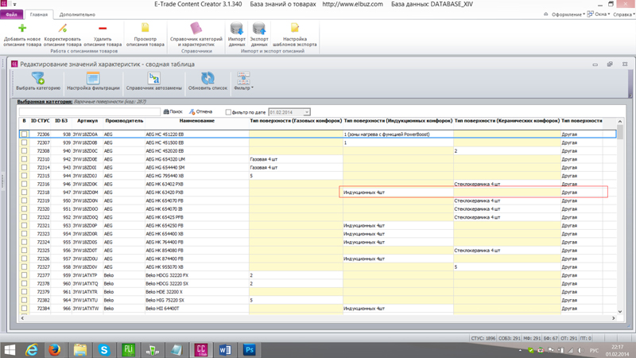
Task: Click the Import data database icon
Action: pos(236,28)
